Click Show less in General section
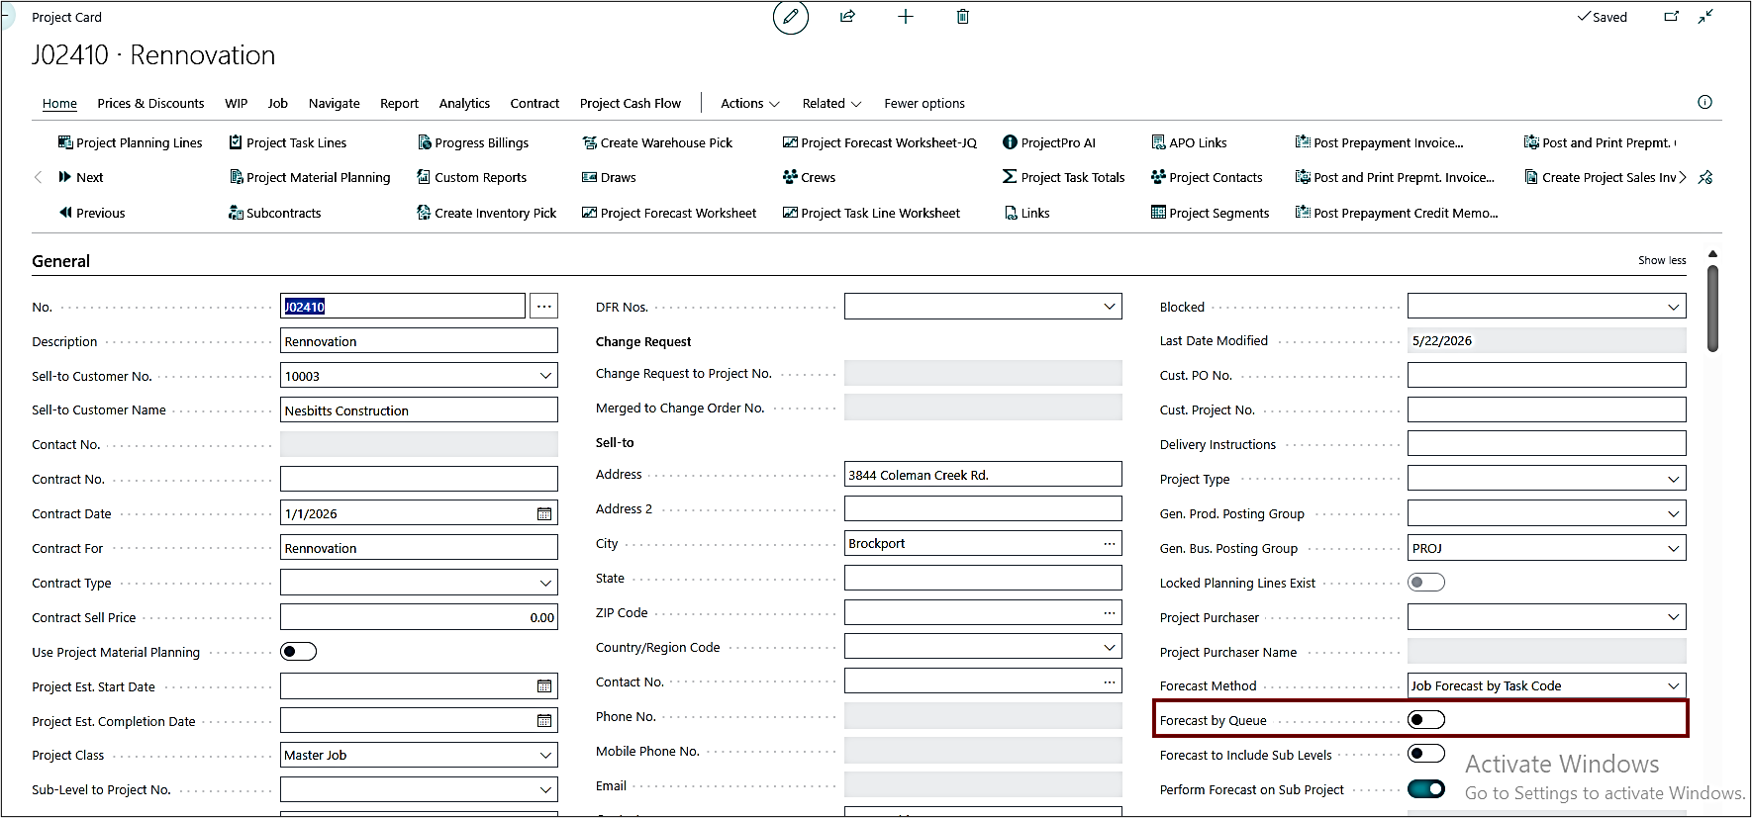This screenshot has height=818, width=1752. coord(1662,260)
